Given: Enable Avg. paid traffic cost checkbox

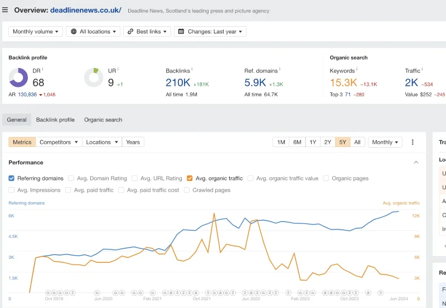Looking at the screenshot, I should (121, 190).
